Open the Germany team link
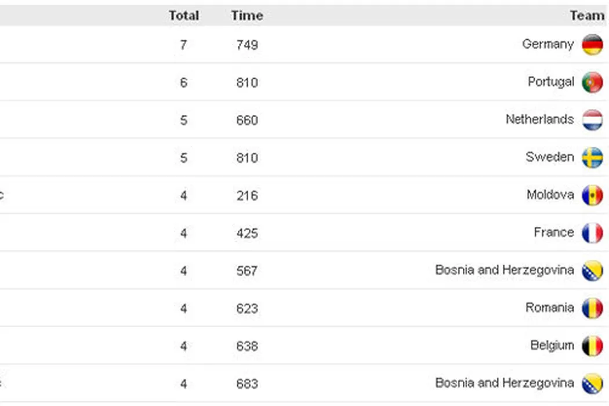The width and height of the screenshot is (609, 406). [548, 44]
